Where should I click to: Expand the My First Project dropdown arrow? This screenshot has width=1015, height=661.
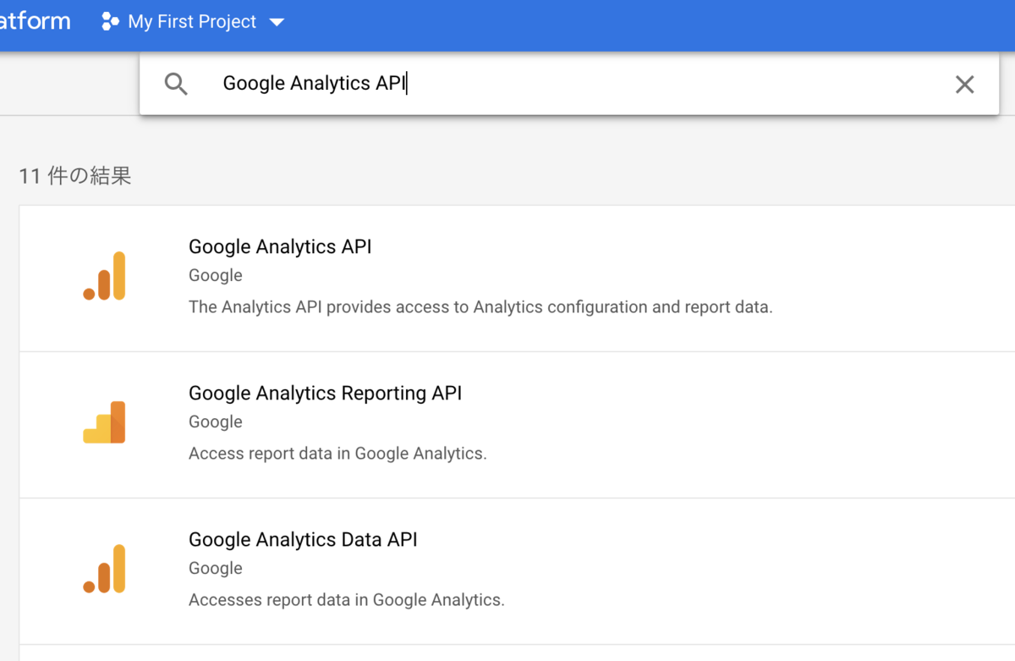pos(277,22)
